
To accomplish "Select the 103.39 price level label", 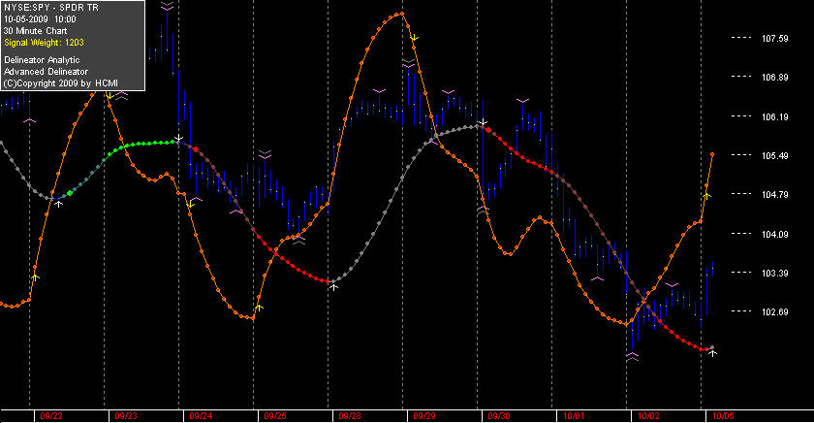I will (774, 274).
